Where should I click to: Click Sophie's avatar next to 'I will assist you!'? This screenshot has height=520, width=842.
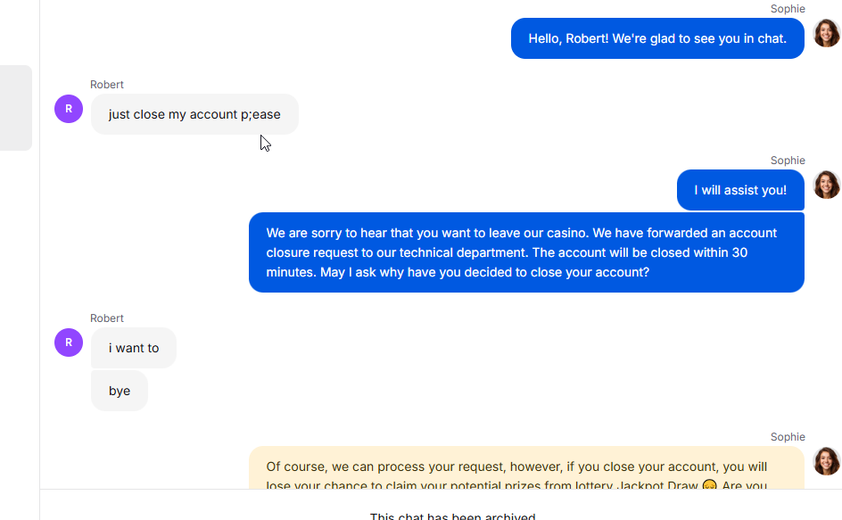pyautogui.click(x=827, y=185)
